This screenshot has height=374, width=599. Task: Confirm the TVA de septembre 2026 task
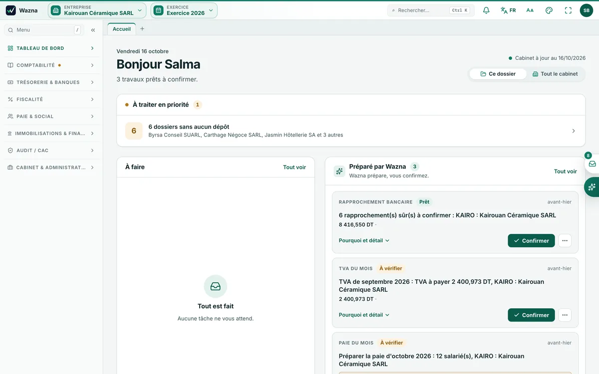[x=531, y=315]
